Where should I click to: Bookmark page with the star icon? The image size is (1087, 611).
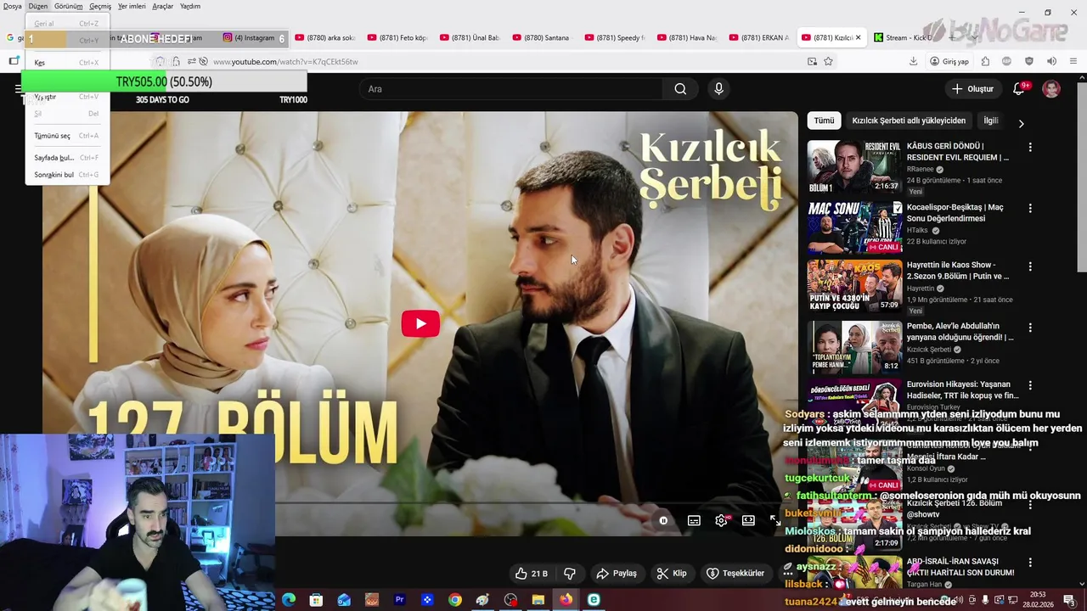[x=828, y=61]
